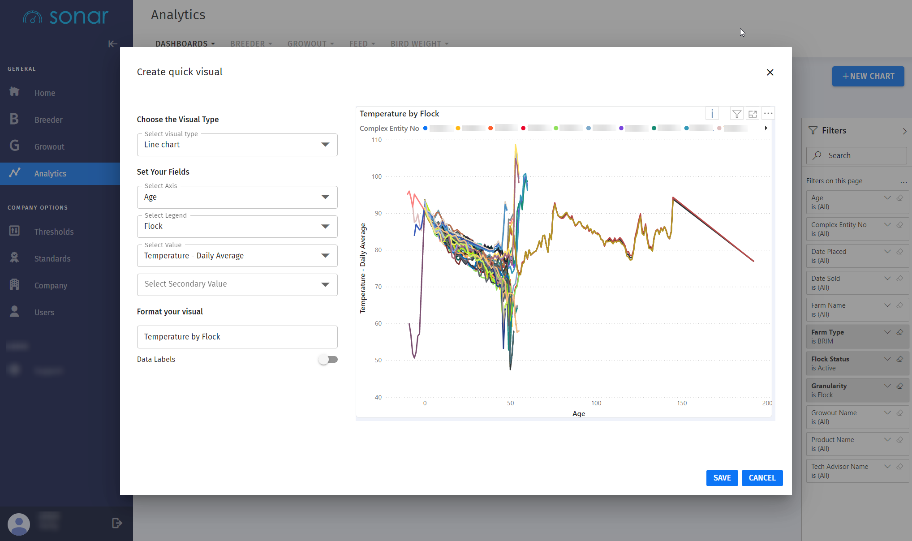Click the chart focus mode icon
Image resolution: width=912 pixels, height=541 pixels.
(753, 114)
